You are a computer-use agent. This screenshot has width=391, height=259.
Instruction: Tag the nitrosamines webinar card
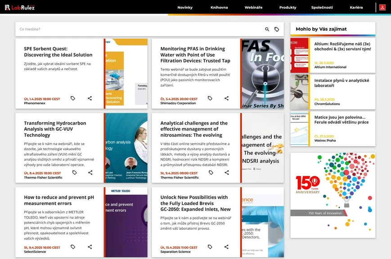tap(211, 172)
